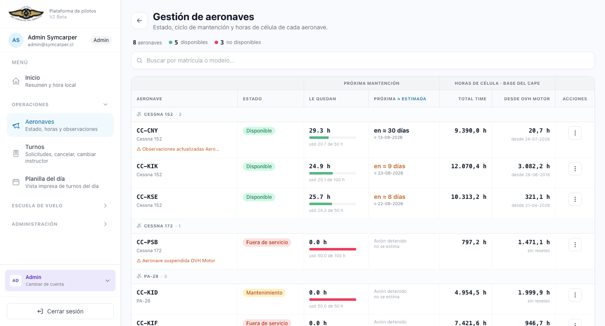Click the plane icon beside the CESSNA 152 group

(139, 114)
